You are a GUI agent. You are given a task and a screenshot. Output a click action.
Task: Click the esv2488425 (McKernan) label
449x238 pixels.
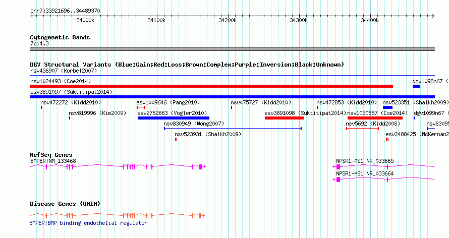click(417, 134)
